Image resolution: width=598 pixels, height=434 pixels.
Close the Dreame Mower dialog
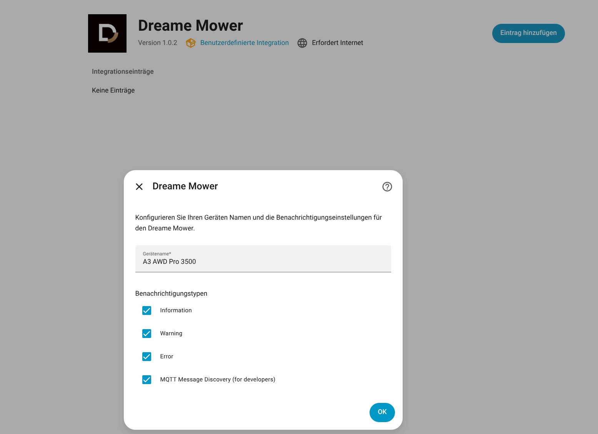[x=139, y=187]
